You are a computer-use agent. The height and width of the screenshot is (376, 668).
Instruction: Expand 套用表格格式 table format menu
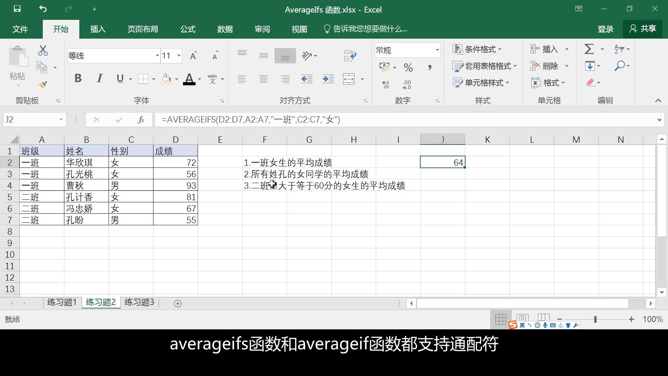click(x=485, y=66)
